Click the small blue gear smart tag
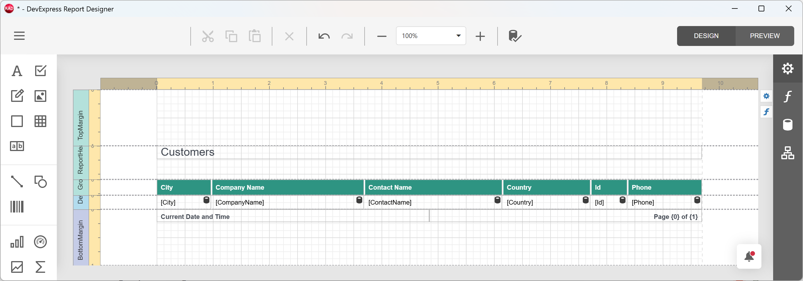 766,96
